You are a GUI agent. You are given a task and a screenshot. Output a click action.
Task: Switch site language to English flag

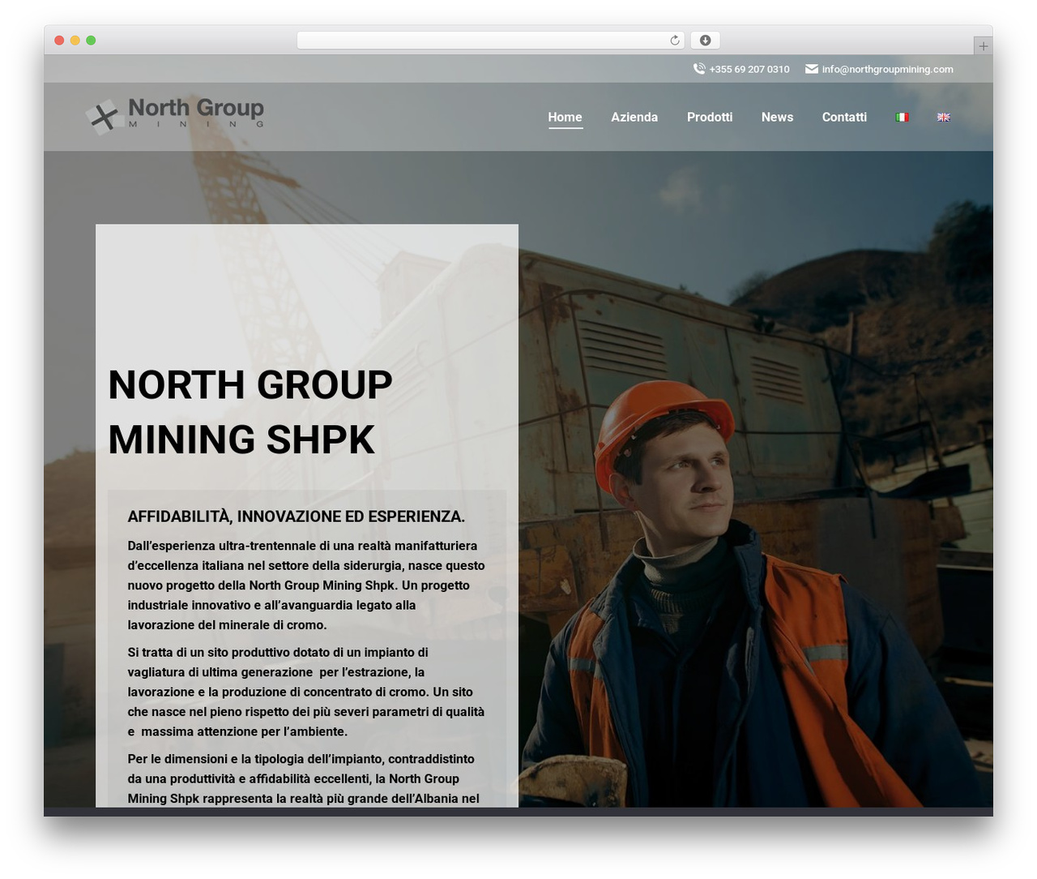click(x=944, y=118)
